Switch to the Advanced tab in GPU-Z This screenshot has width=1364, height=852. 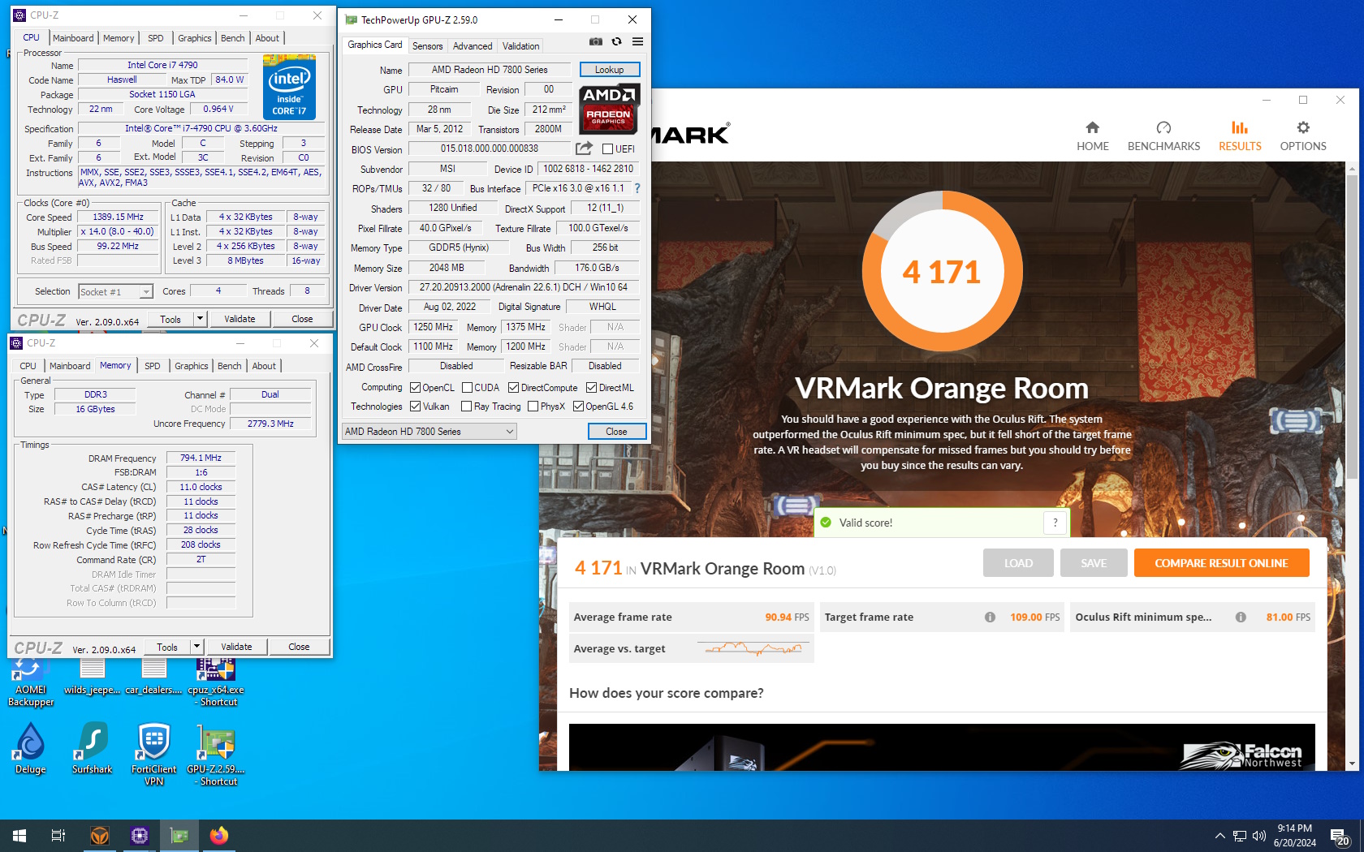(473, 46)
